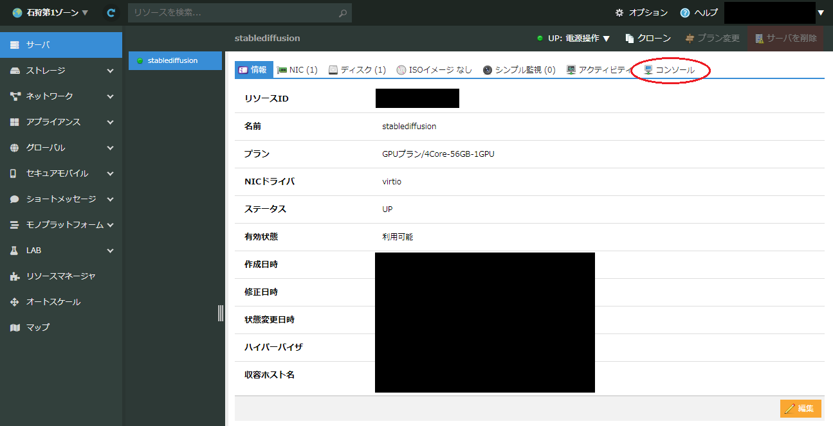This screenshot has width=833, height=426.
Task: Click the ヘルプ question mark icon
Action: click(684, 13)
